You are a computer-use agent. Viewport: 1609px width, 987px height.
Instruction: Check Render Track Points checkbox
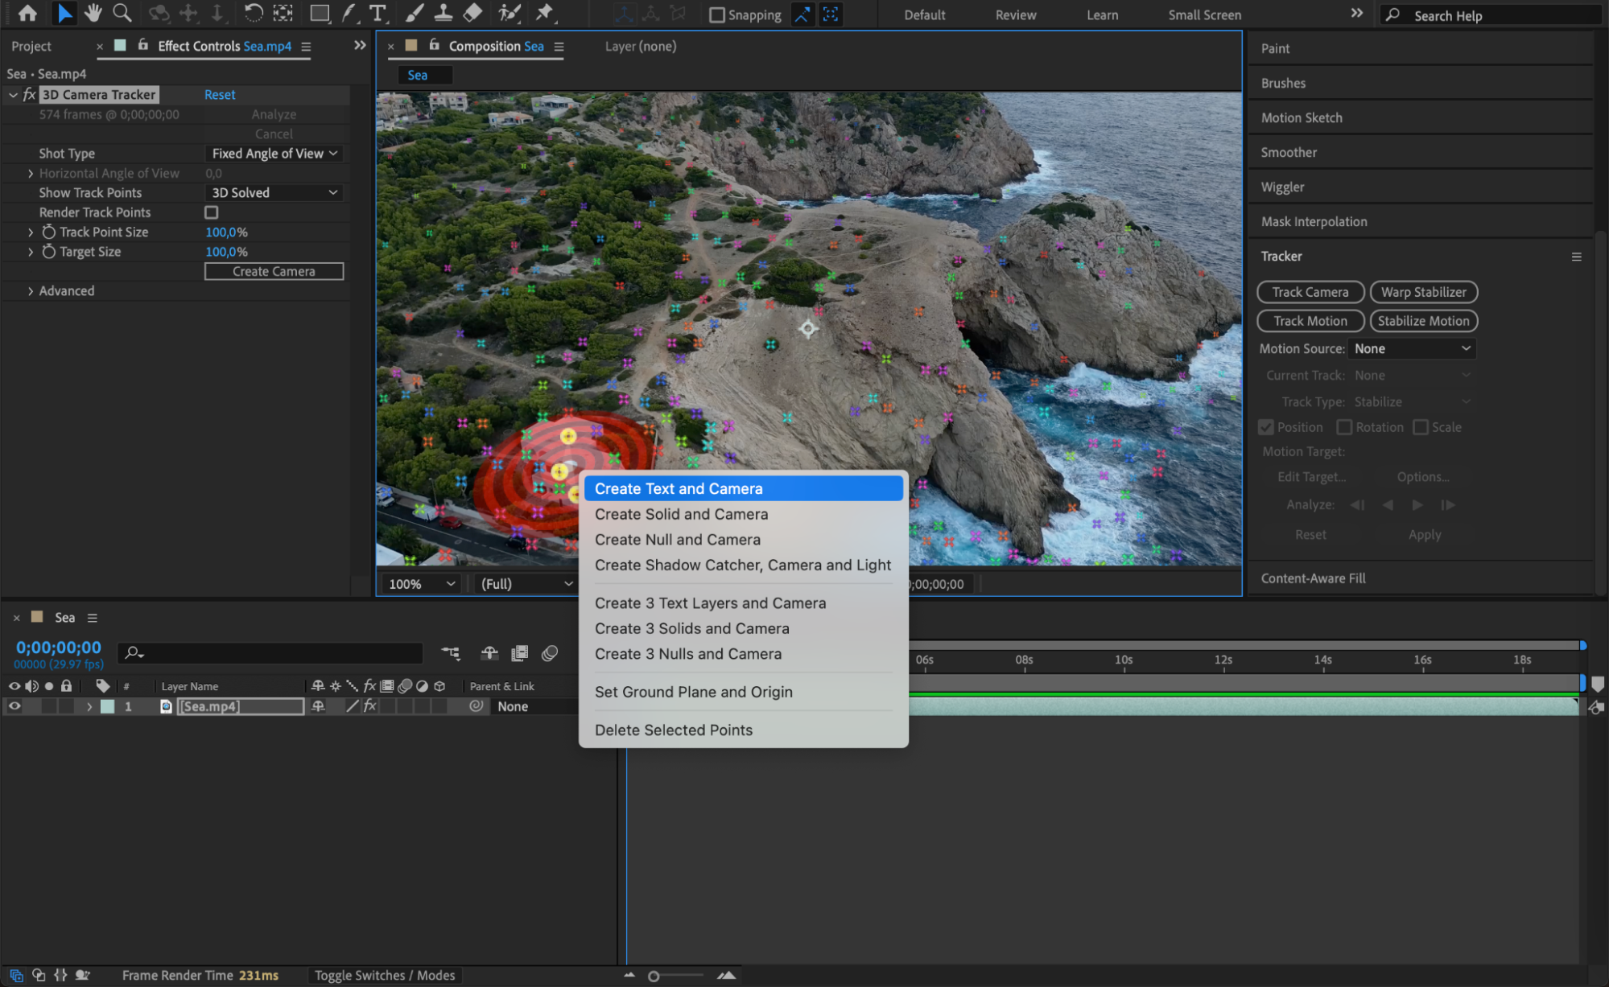212,212
